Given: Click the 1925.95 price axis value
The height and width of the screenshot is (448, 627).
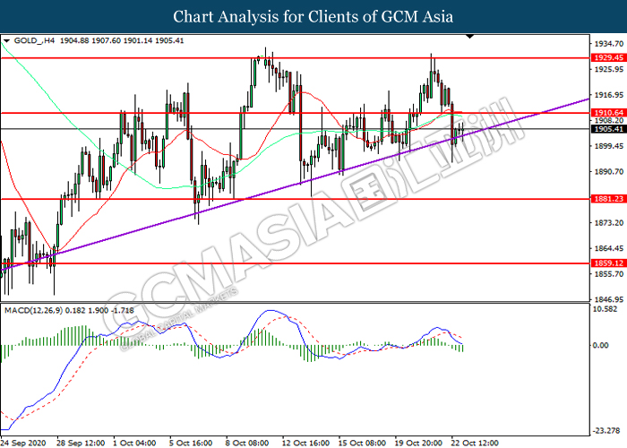Looking at the screenshot, I should coord(608,69).
